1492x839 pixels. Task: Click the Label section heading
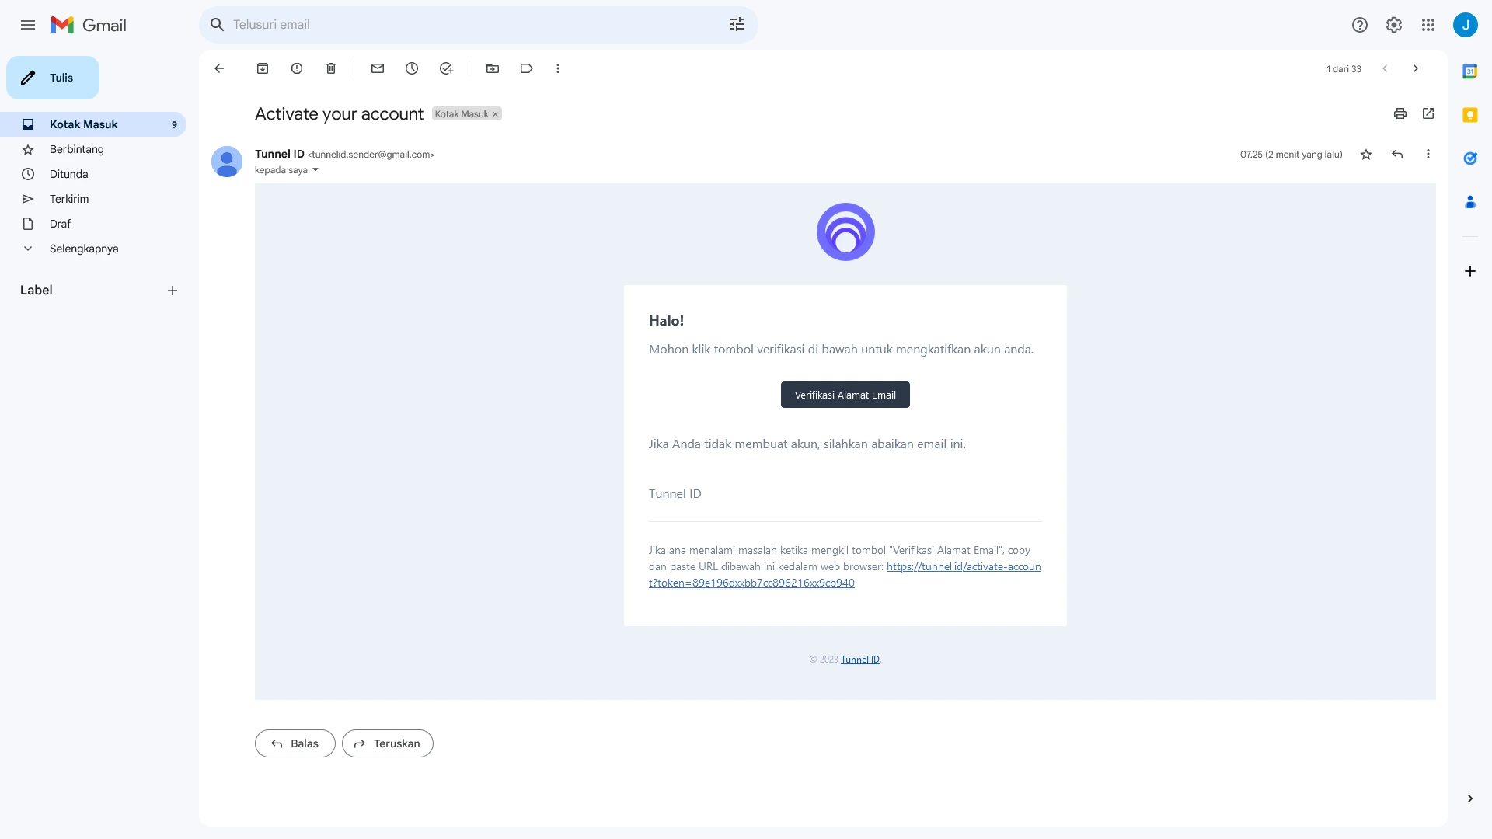pyautogui.click(x=37, y=291)
